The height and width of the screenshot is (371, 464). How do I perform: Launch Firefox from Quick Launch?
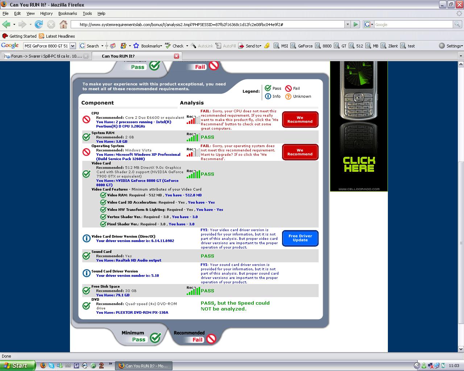click(43, 366)
